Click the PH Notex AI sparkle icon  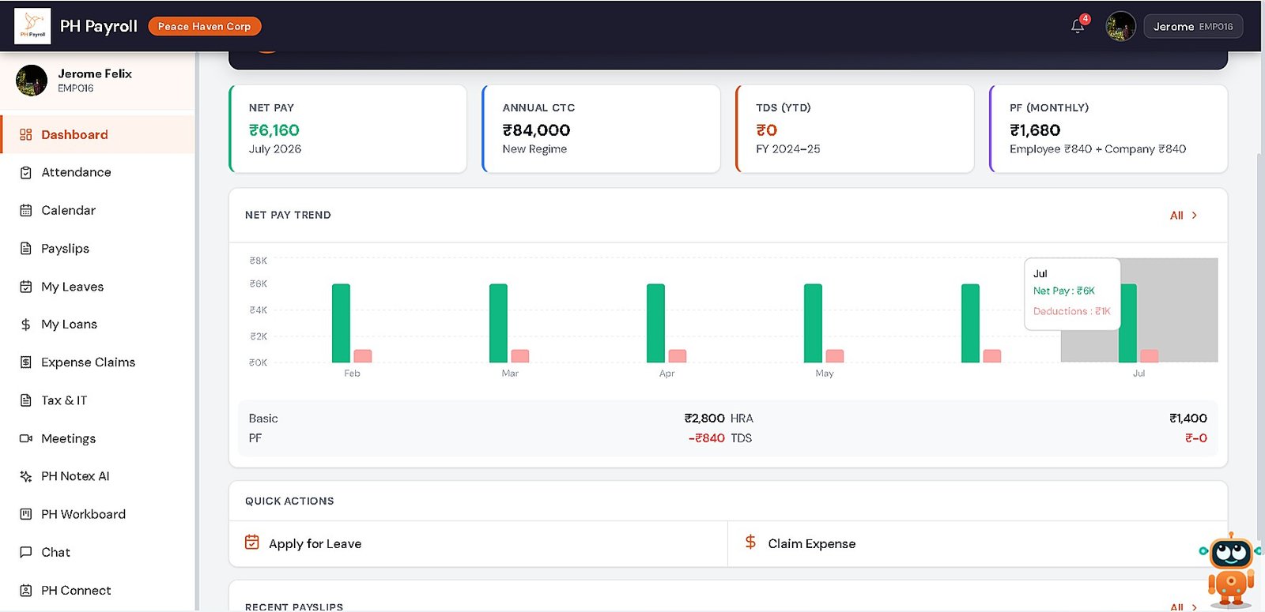26,476
